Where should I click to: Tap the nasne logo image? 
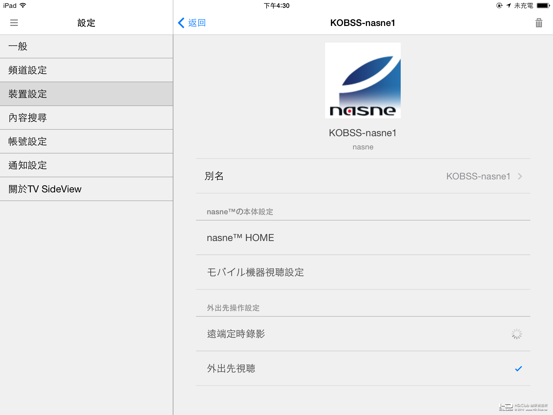point(363,81)
